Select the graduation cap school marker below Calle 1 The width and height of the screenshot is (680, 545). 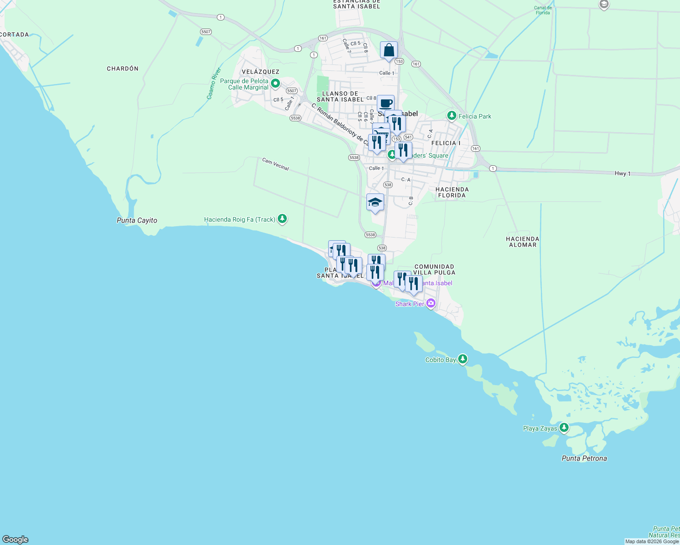(375, 203)
